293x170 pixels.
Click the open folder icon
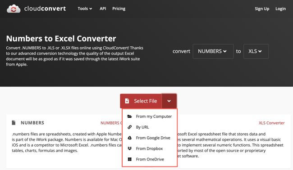129,116
